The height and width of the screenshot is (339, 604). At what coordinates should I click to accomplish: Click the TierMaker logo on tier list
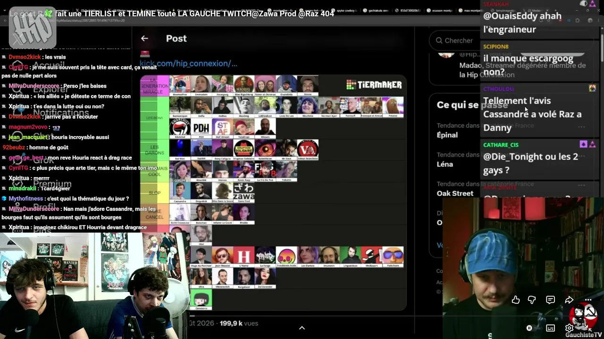click(x=374, y=85)
